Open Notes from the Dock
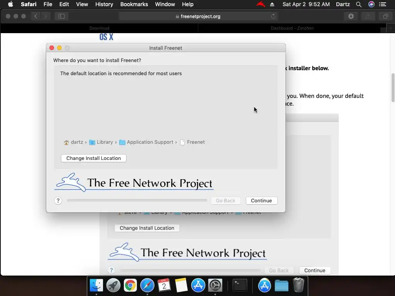 [x=181, y=286]
